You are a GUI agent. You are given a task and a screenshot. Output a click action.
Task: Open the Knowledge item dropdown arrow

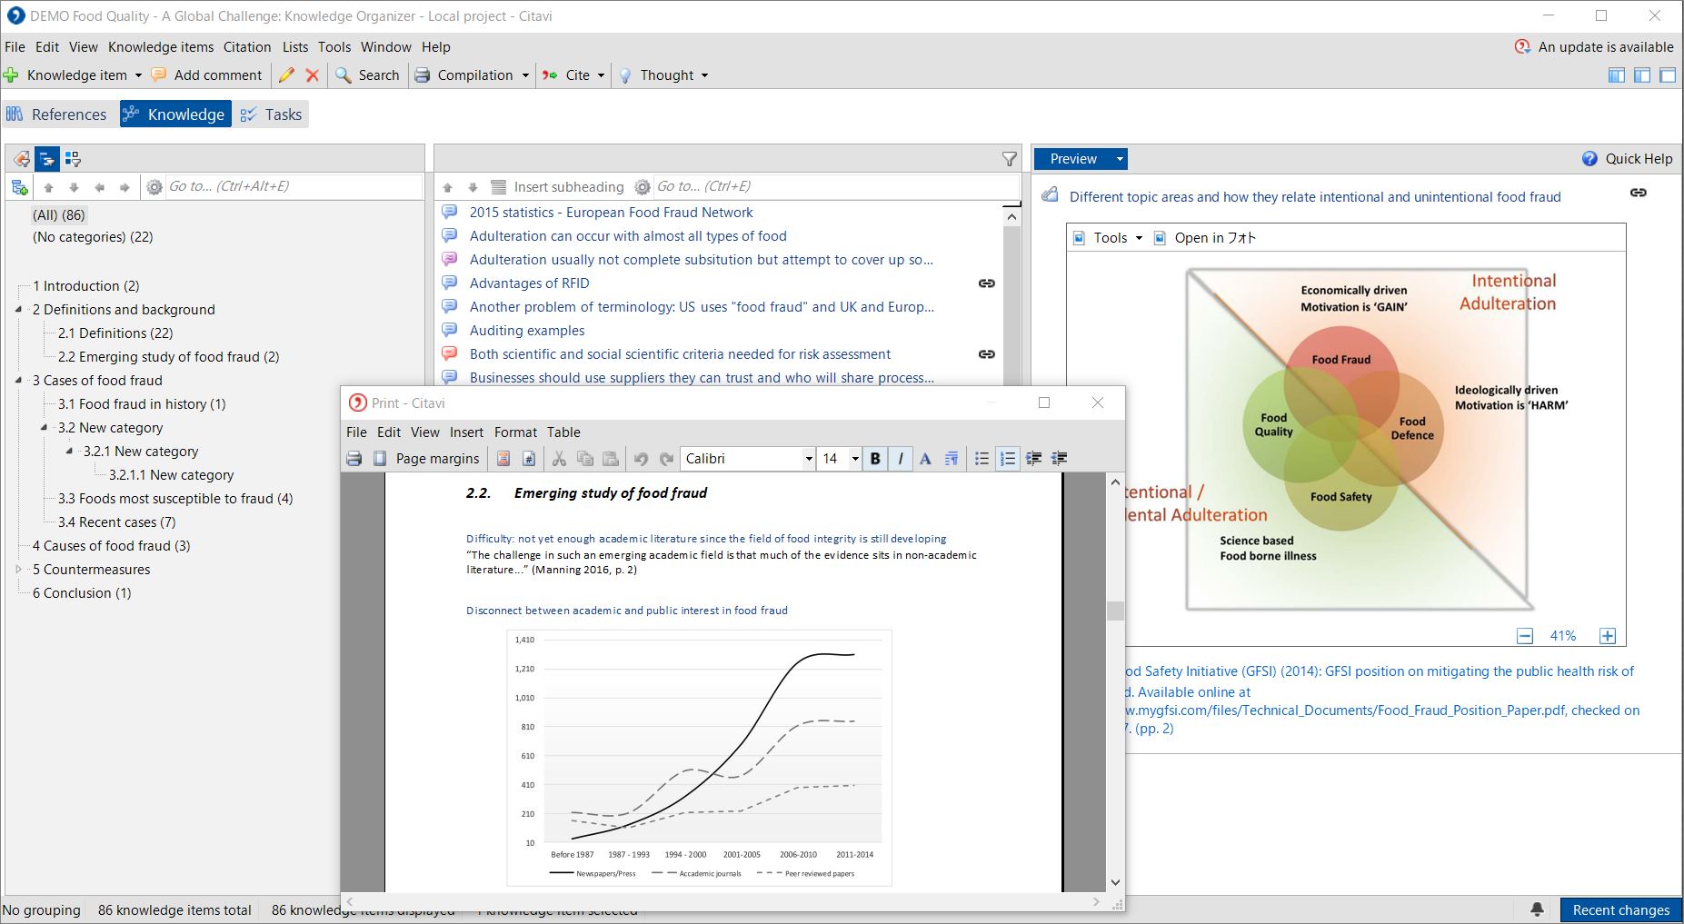click(138, 75)
